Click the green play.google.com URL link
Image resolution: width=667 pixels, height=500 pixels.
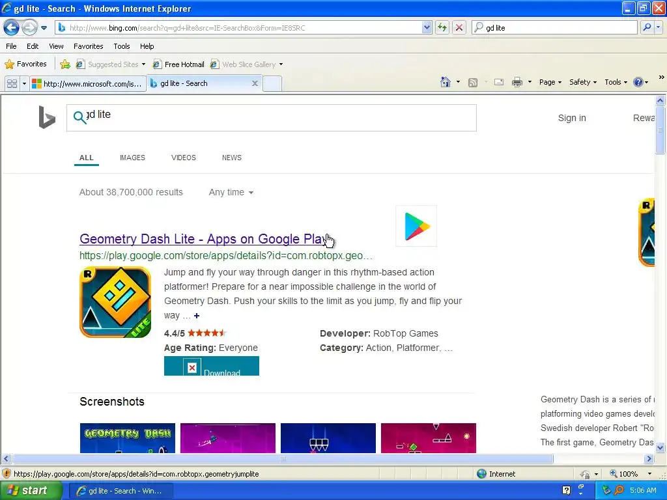(225, 255)
